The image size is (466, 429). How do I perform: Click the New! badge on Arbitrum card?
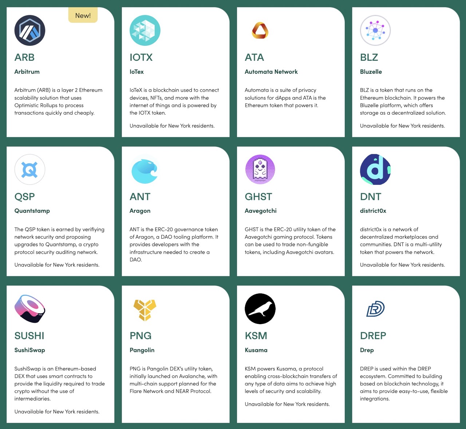[x=83, y=15]
